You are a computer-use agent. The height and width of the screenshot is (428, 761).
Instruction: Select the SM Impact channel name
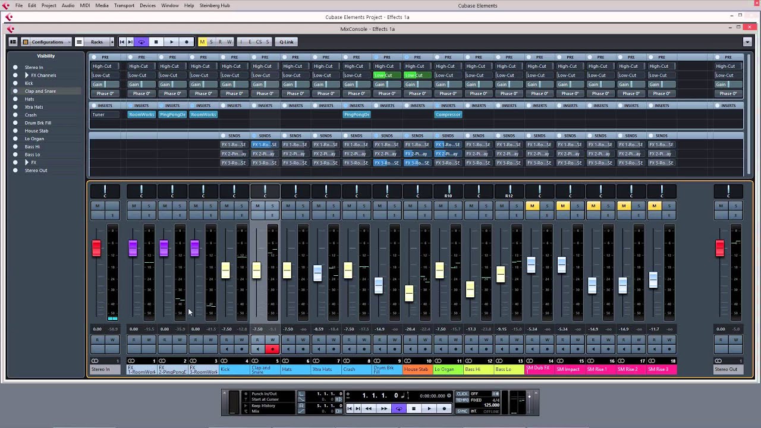[570, 369]
